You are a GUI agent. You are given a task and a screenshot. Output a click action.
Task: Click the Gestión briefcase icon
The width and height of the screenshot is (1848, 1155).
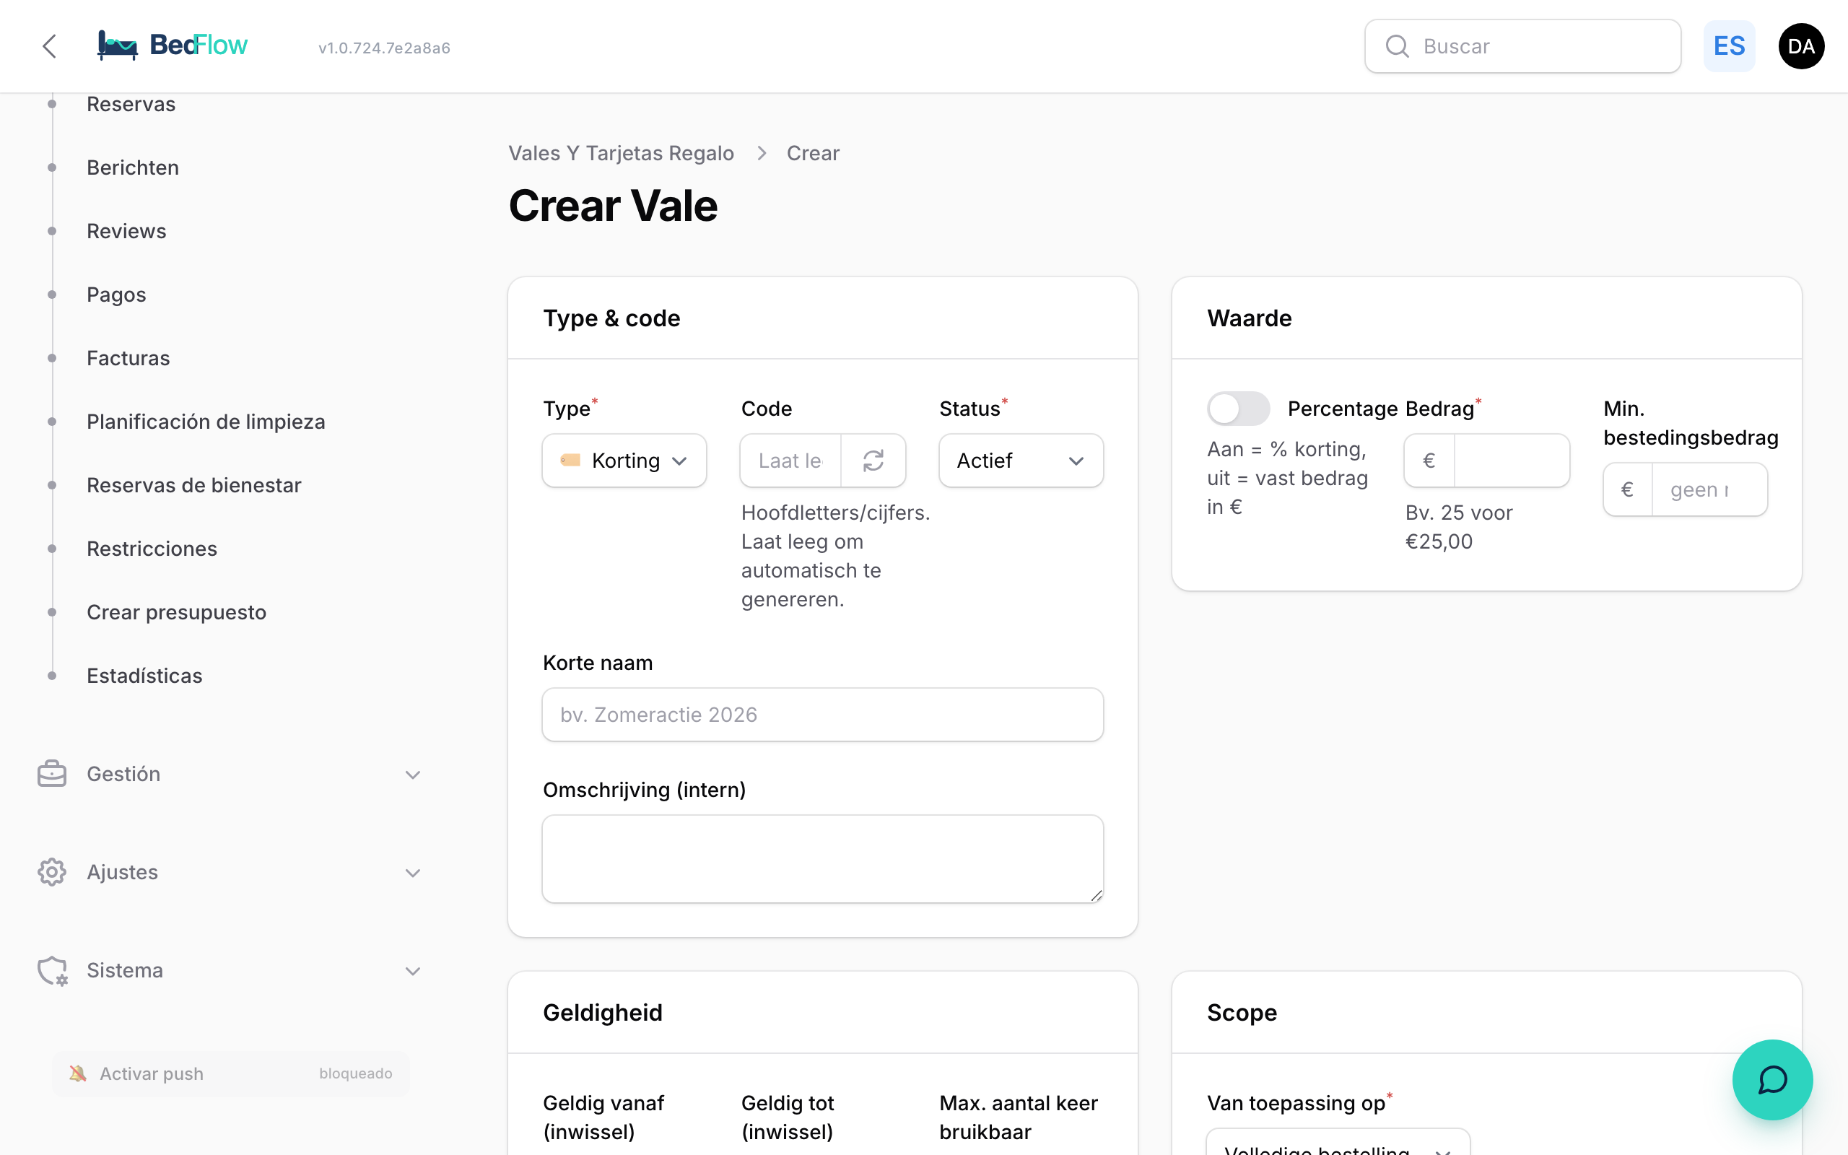click(x=52, y=774)
